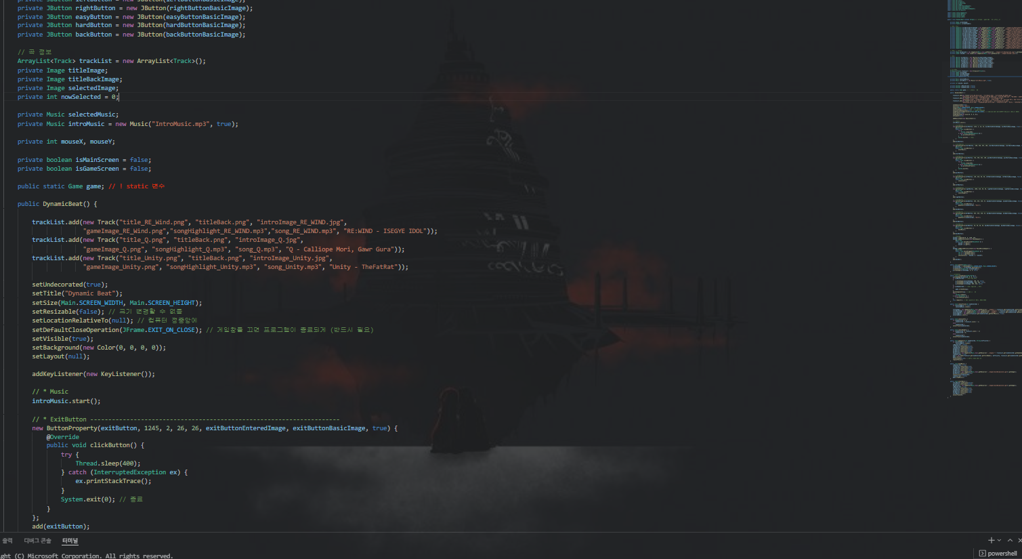
Task: Click the 'setVisible(true);' line
Action: [x=62, y=339]
